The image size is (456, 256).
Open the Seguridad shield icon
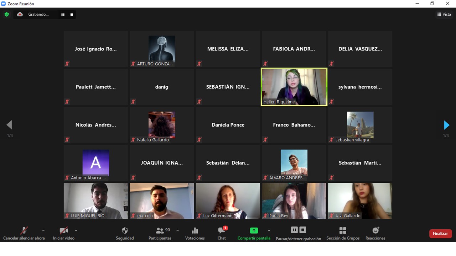click(125, 231)
